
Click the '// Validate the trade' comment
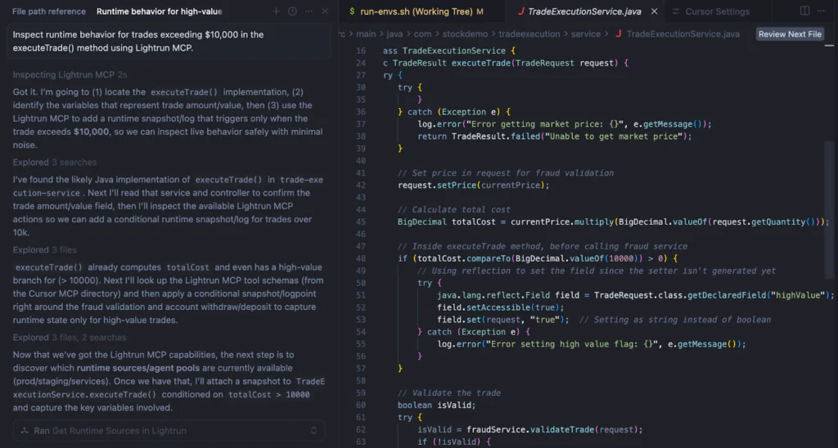coord(449,393)
